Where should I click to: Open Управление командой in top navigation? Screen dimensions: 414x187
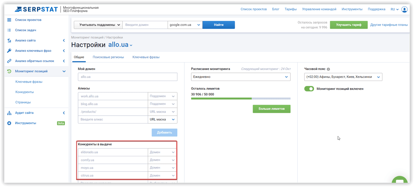click(x=319, y=9)
